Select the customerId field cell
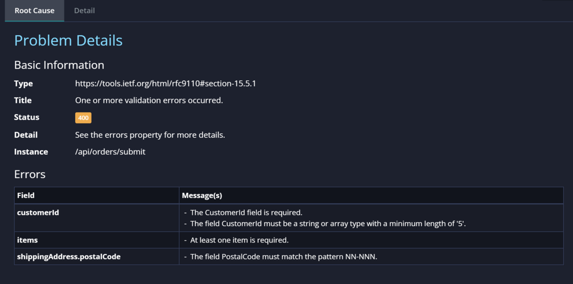573x284 pixels. point(97,218)
